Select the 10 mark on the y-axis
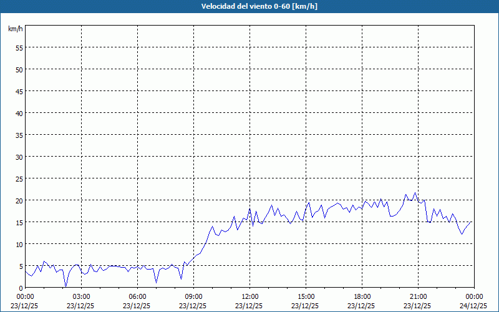This screenshot has height=312, width=499. [19, 244]
